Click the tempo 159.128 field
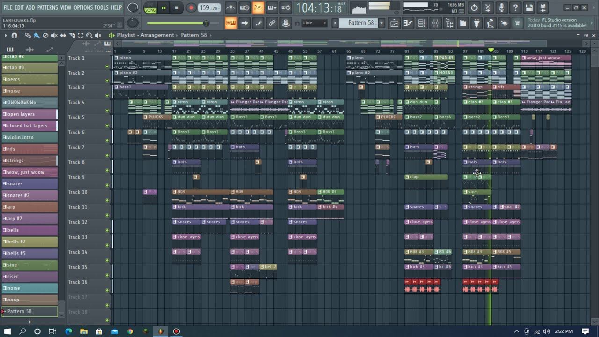This screenshot has height=337, width=599. (210, 8)
